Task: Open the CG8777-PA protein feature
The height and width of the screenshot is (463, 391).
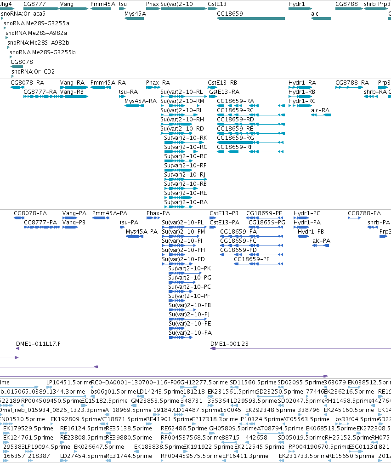Action: [42, 227]
